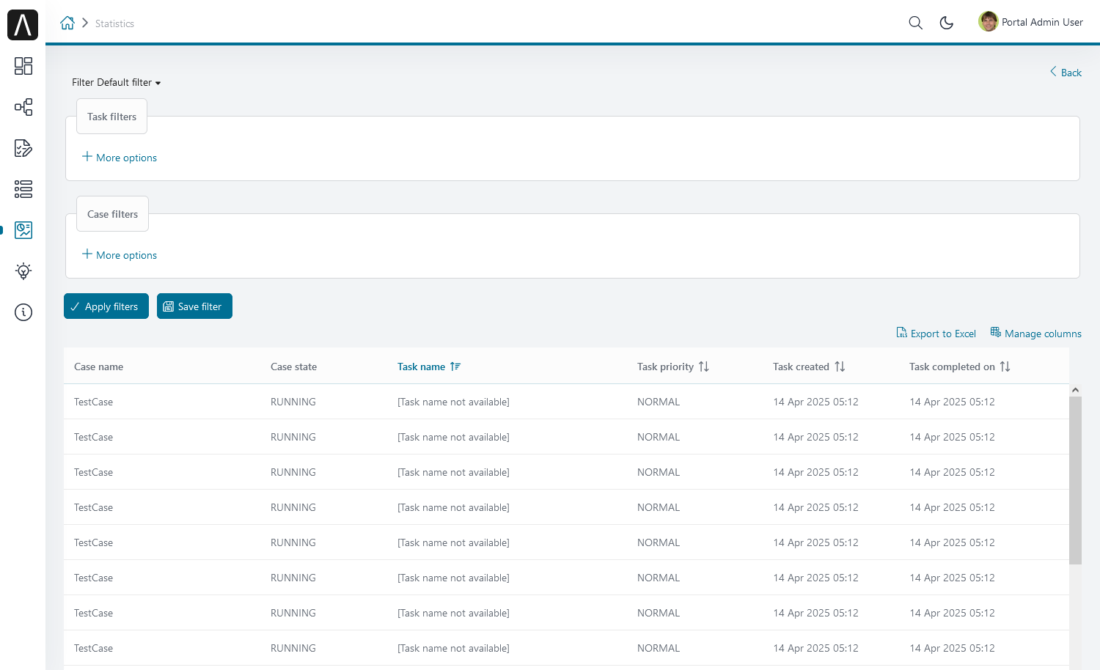Click the Axon Ivy logo icon

[23, 25]
